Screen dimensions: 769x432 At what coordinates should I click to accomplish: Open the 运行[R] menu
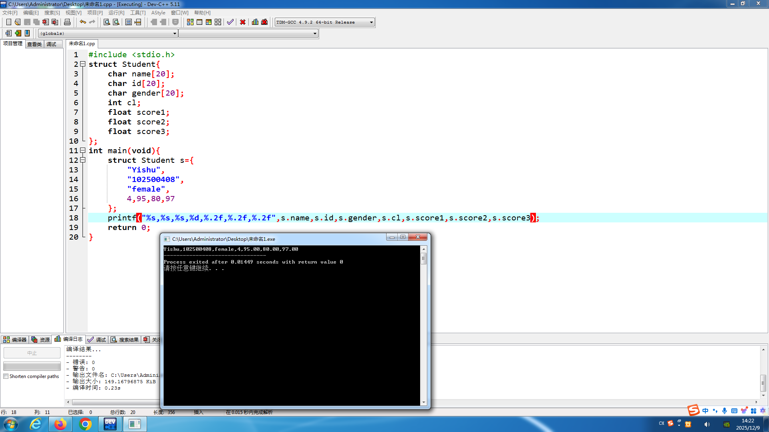[116, 13]
